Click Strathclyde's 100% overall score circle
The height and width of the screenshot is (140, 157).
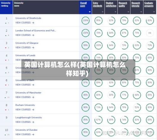tap(85, 20)
